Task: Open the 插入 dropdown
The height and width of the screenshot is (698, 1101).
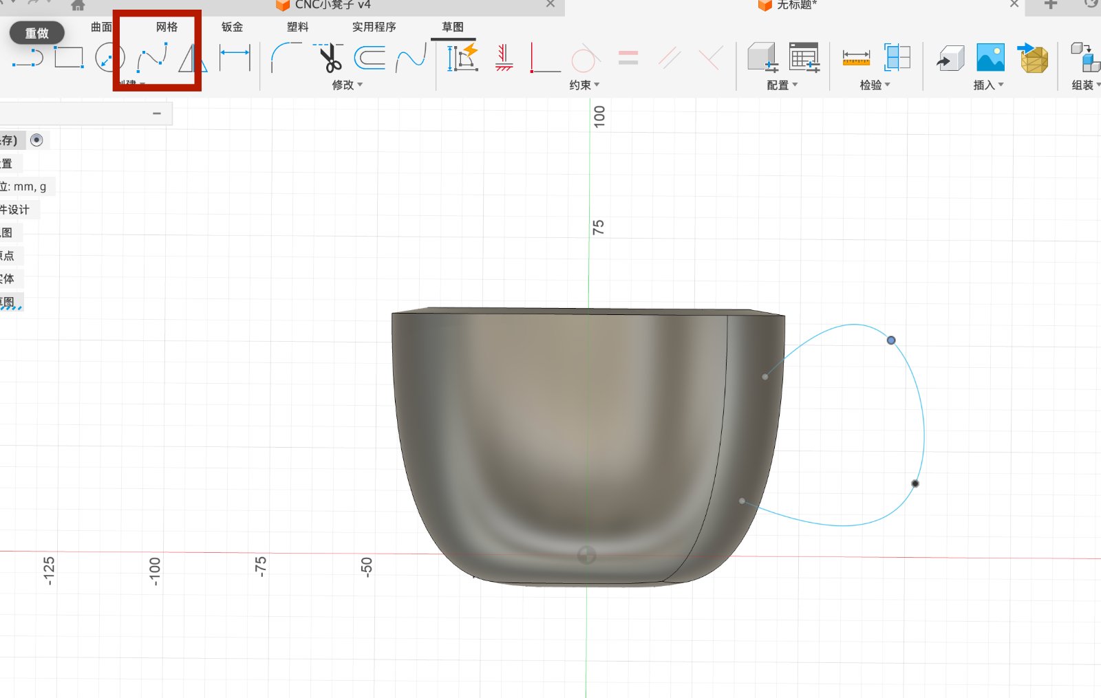Action: pos(987,85)
